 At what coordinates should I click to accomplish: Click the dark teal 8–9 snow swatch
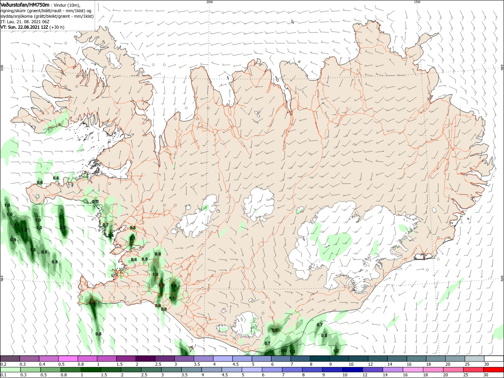coord(320,359)
